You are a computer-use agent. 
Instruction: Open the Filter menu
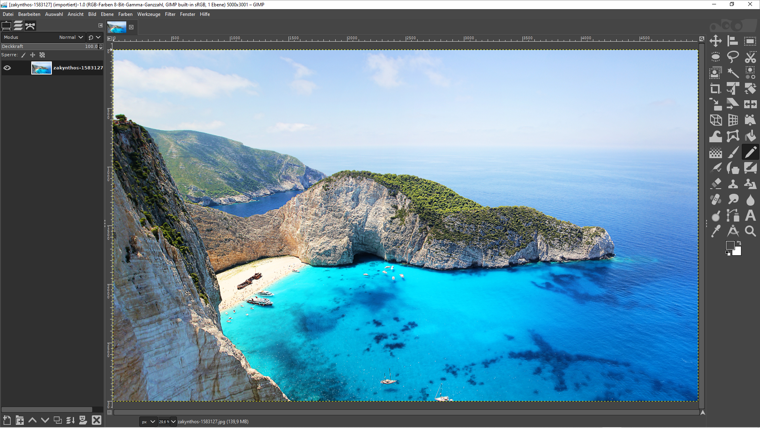pos(170,14)
